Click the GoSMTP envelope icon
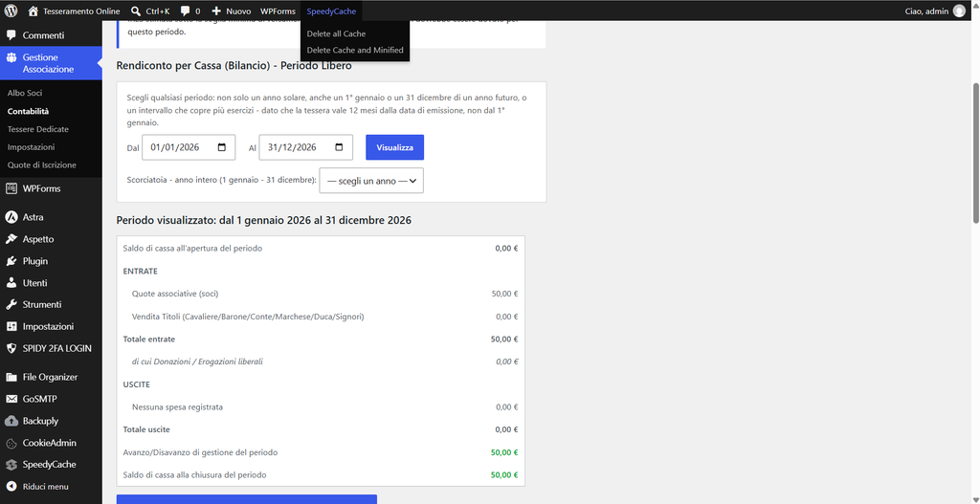 11,399
